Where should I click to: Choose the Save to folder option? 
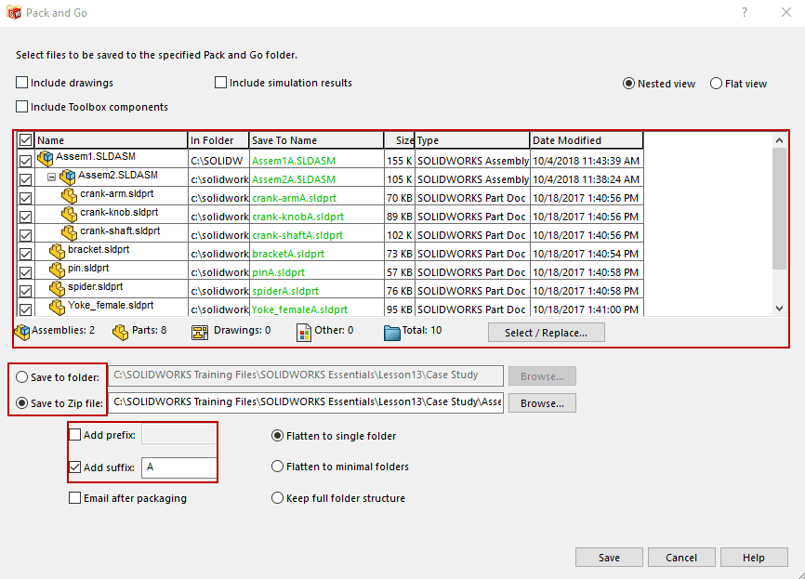click(x=22, y=377)
